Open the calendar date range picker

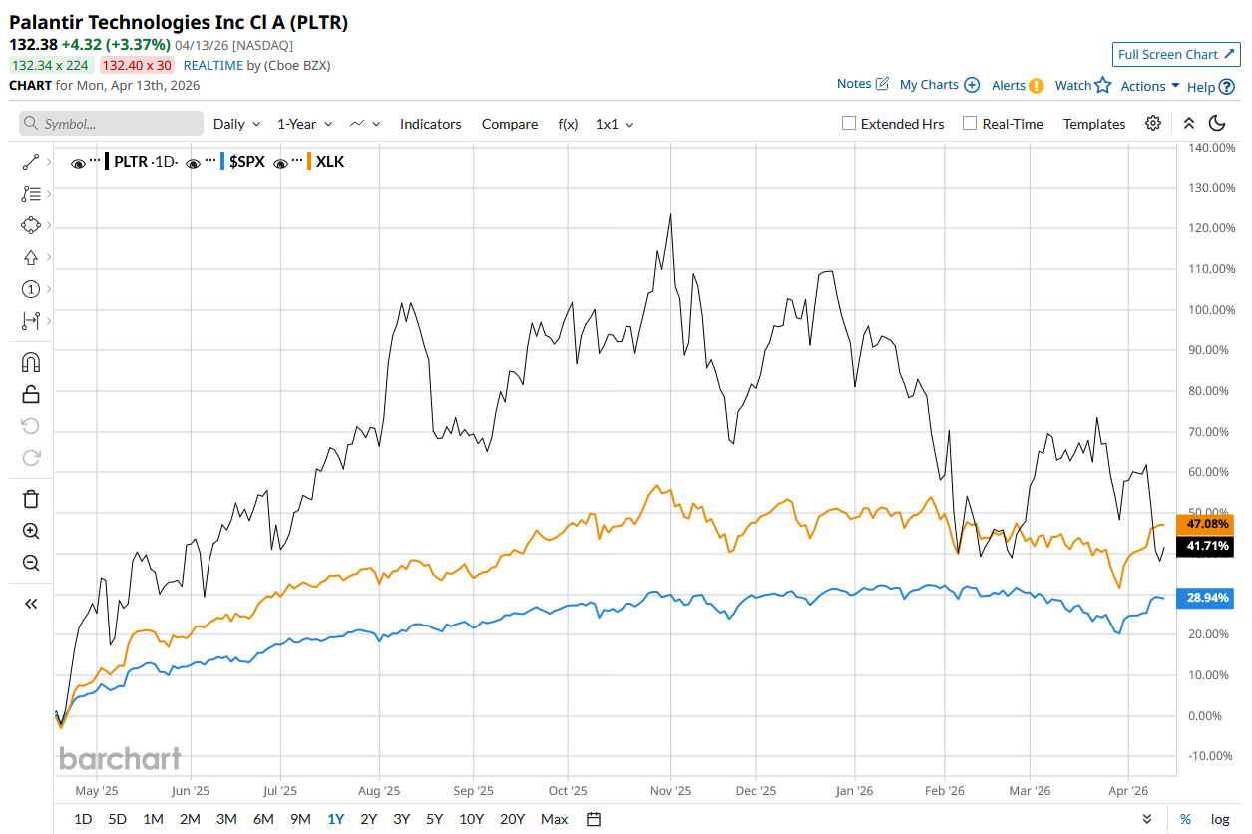594,819
